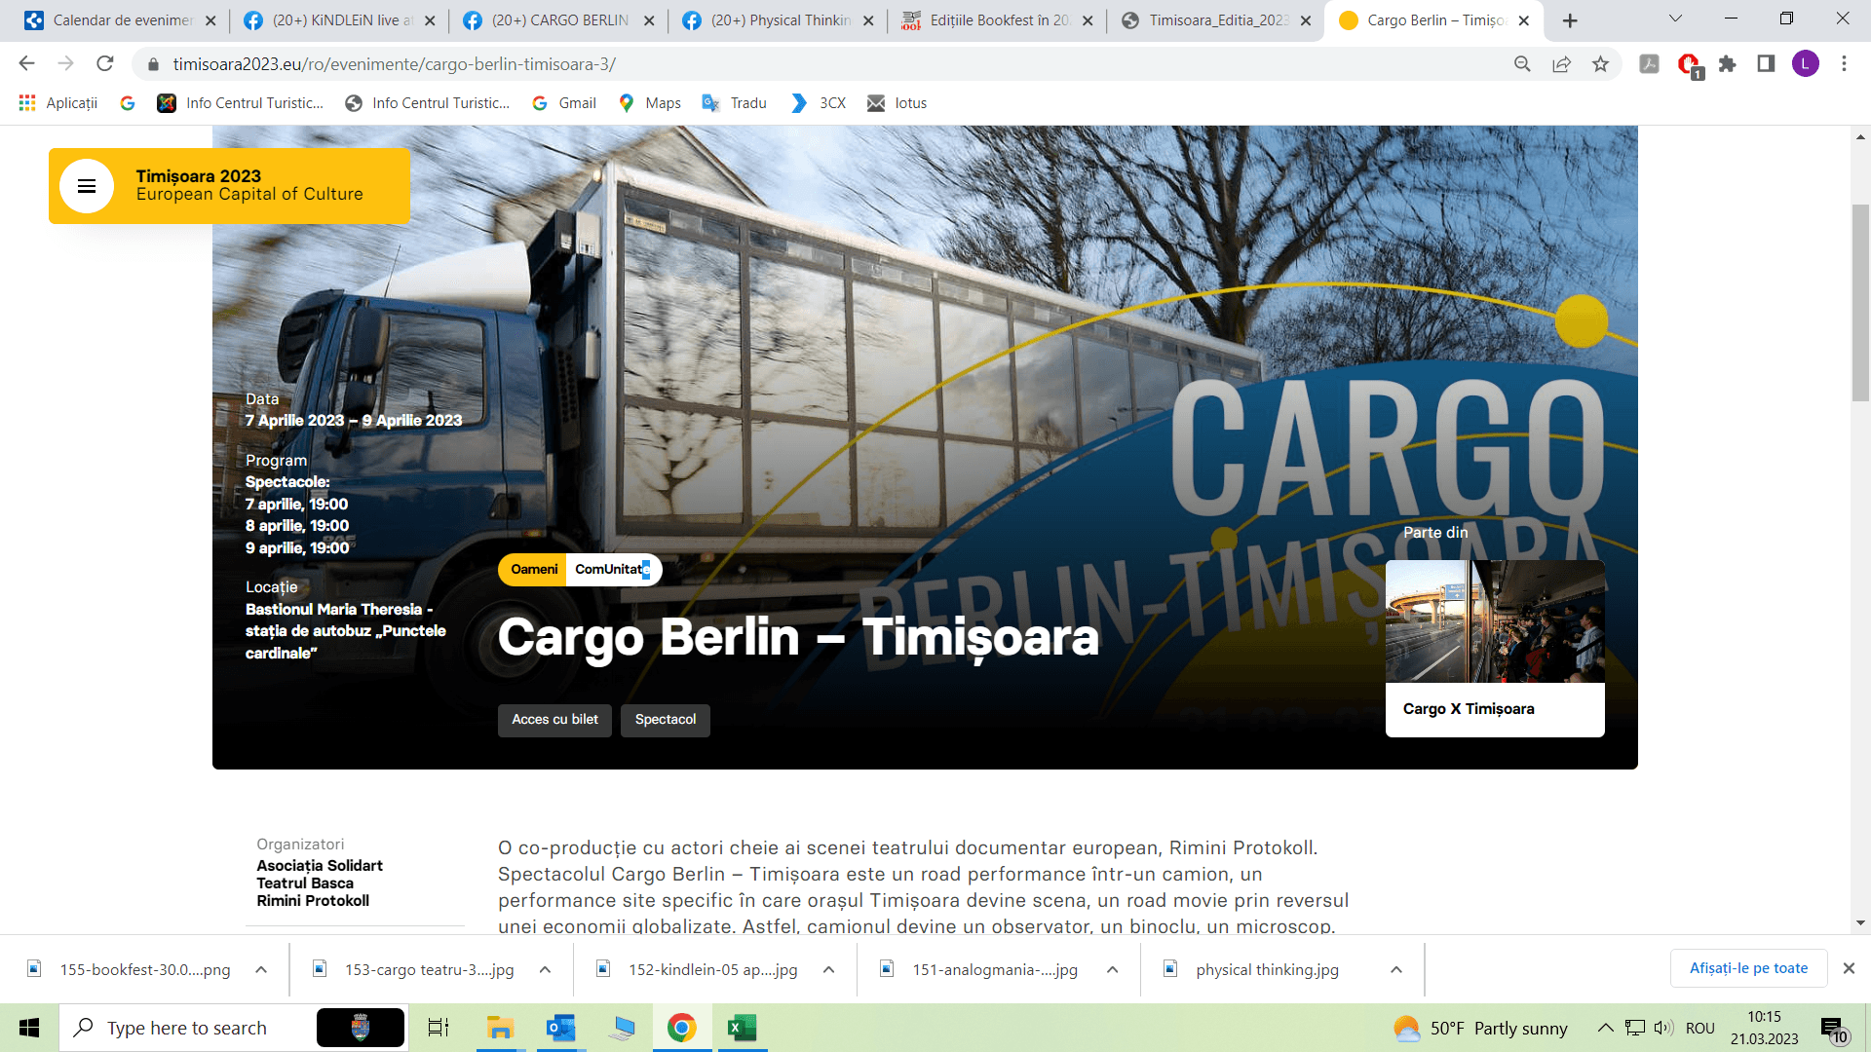This screenshot has height=1052, width=1871.
Task: Close the Edițiile Bookfest tab
Action: [x=1088, y=20]
